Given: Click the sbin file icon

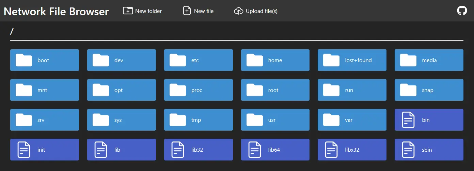Looking at the screenshot, I should coord(408,150).
